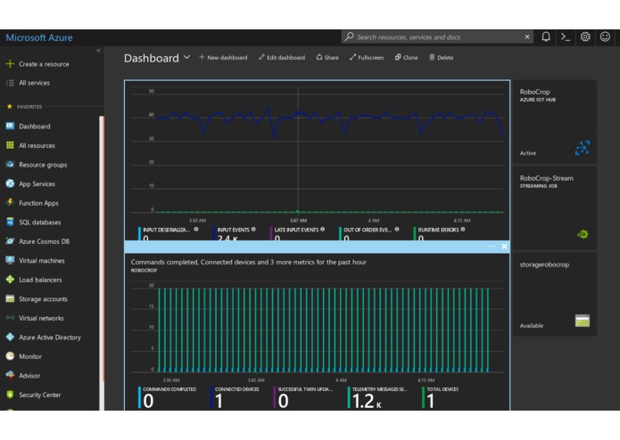This screenshot has height=440, width=620.
Task: Select the Input Events metric label
Action: point(234,230)
